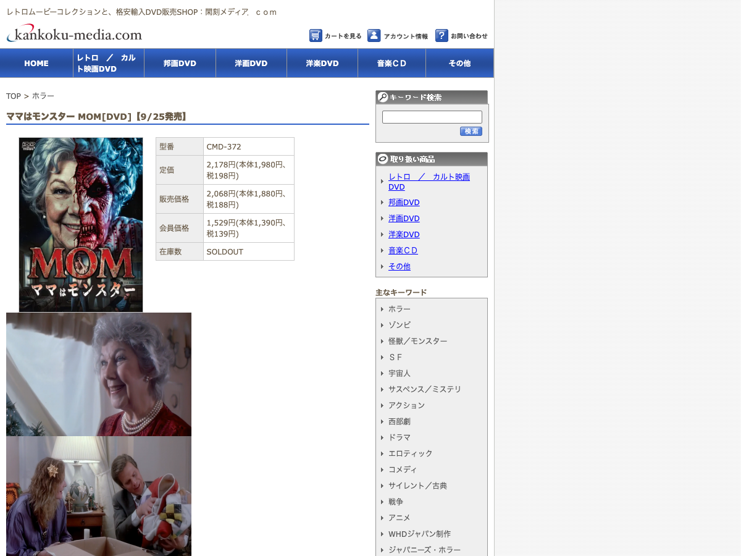Click the kankoku-media.com logo

74,34
